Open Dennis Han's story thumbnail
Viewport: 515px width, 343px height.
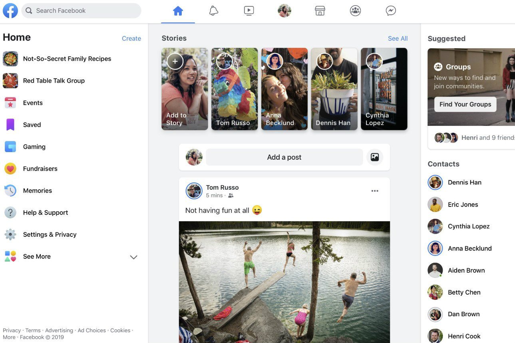point(334,89)
